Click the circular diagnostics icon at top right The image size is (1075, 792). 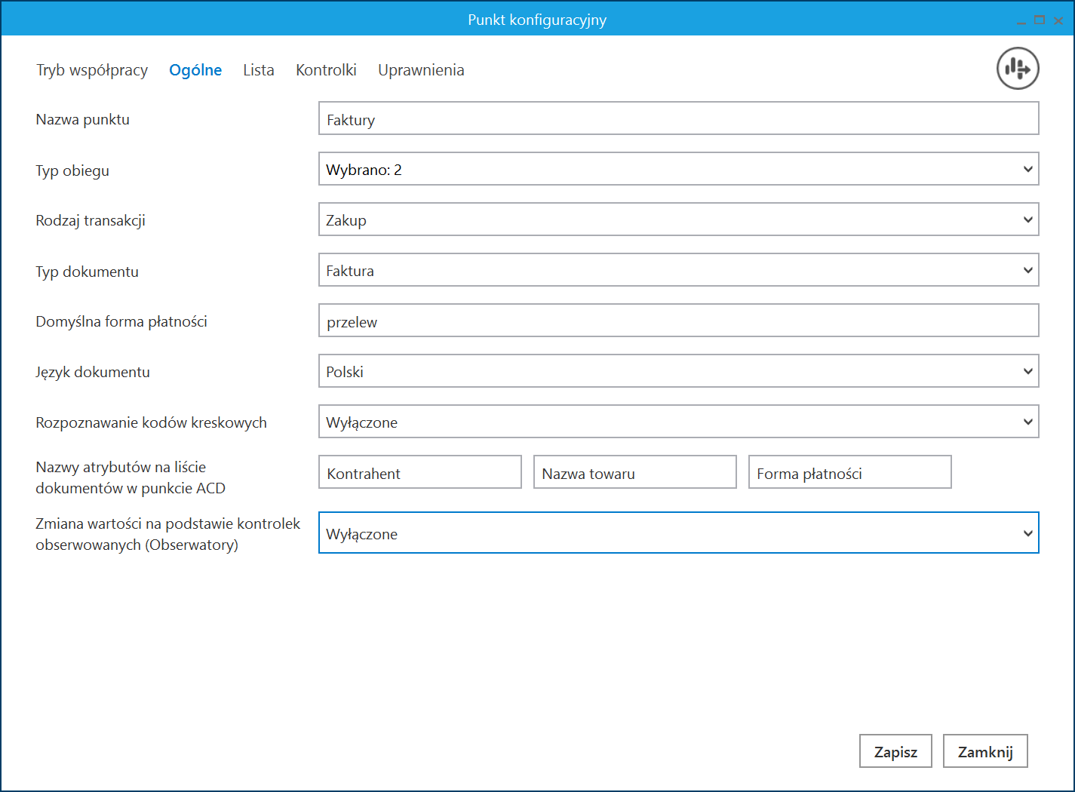point(1018,69)
